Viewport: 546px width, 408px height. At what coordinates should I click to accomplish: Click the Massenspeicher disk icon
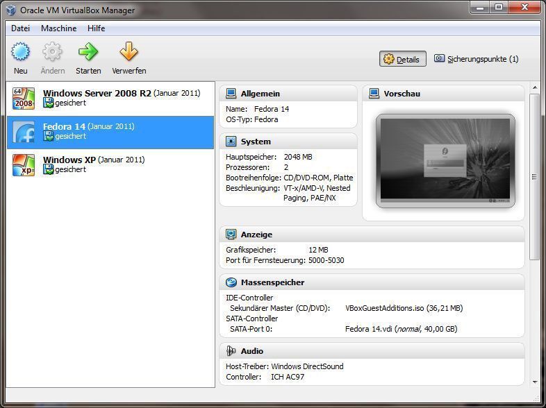(x=231, y=282)
